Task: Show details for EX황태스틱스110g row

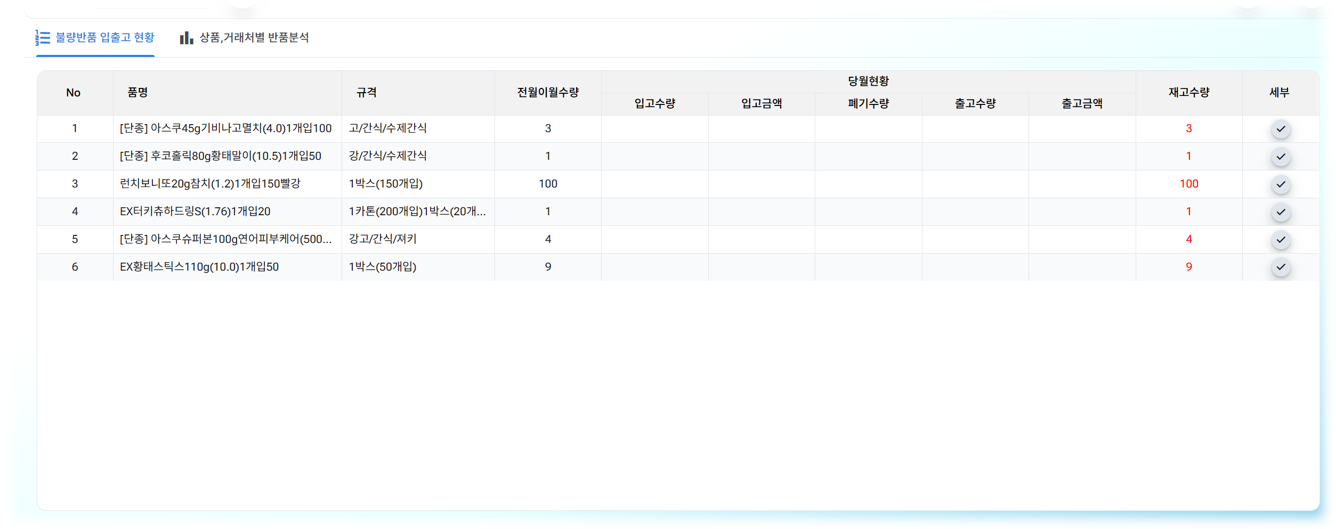Action: (x=1280, y=267)
